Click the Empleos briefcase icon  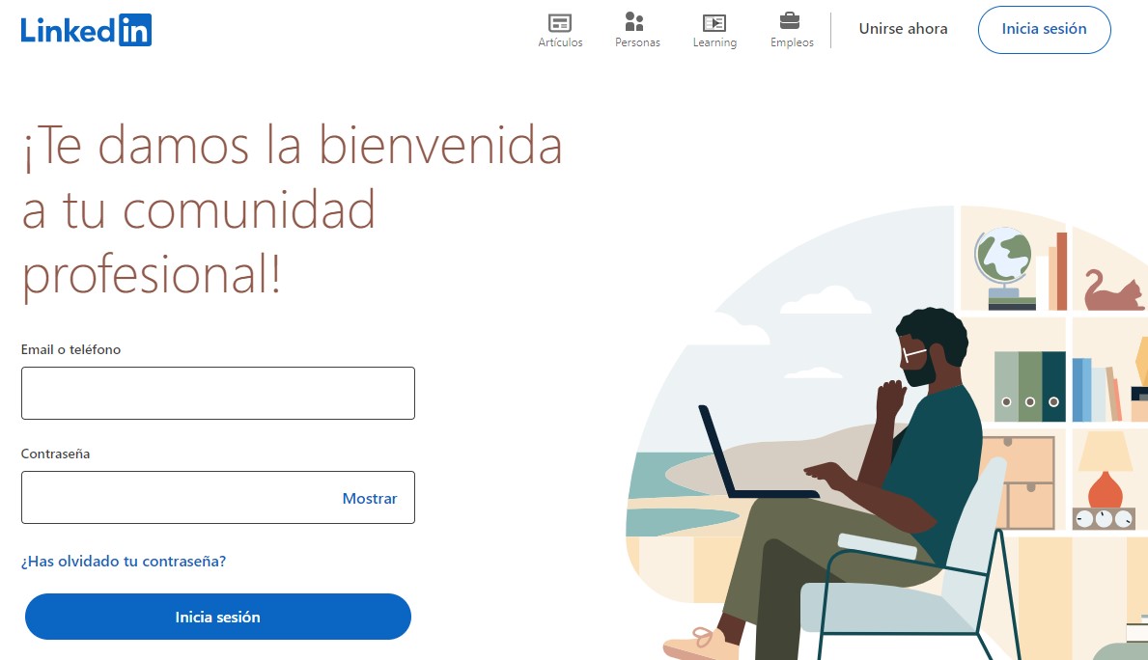click(790, 21)
